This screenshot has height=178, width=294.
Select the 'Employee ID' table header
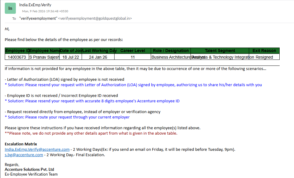click(x=17, y=51)
